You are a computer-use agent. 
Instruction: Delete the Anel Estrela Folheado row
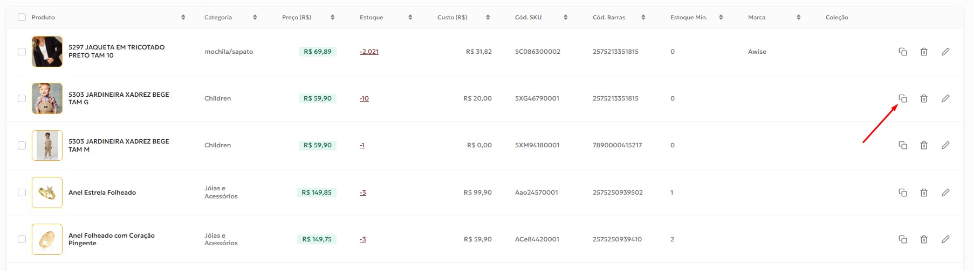click(924, 192)
